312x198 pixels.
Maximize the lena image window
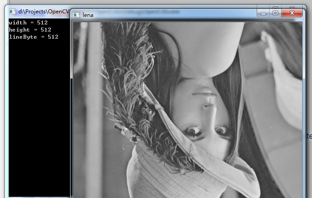[275, 13]
